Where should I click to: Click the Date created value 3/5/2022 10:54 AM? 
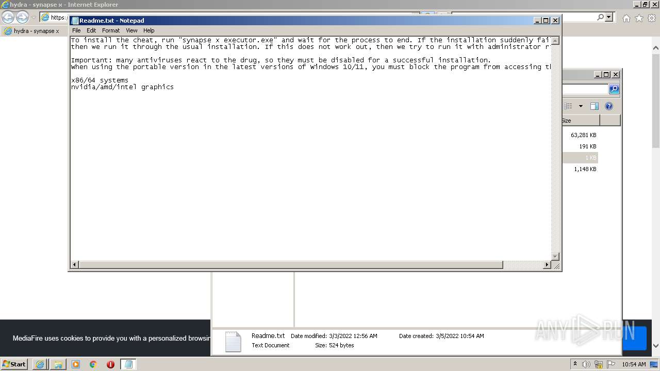[x=459, y=336]
